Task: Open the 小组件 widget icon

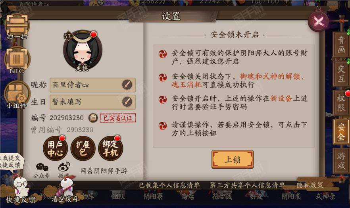Action: pos(17,96)
